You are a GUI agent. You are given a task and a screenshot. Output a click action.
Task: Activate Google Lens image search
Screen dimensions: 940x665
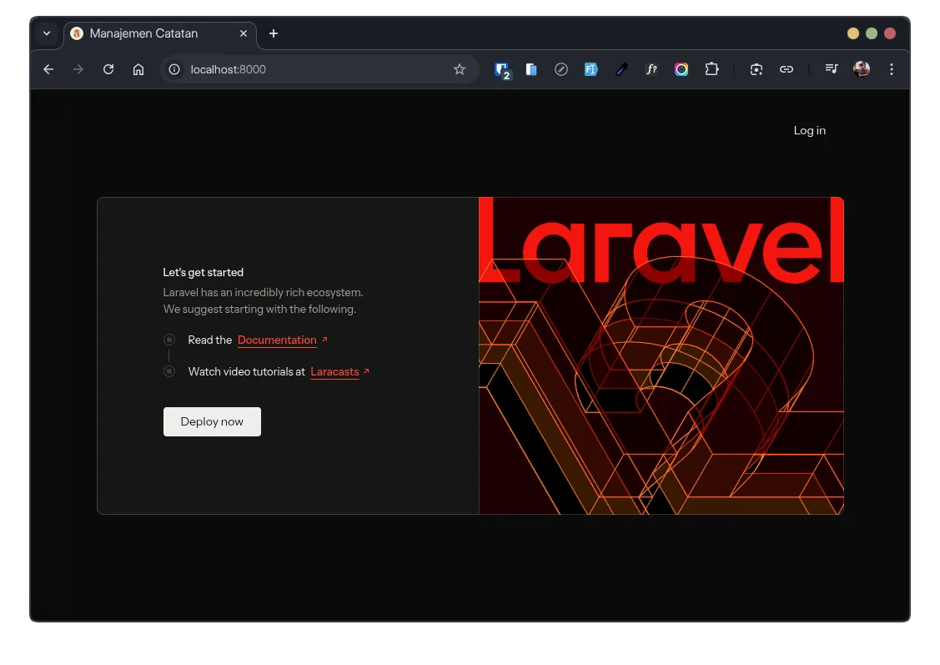(x=757, y=69)
